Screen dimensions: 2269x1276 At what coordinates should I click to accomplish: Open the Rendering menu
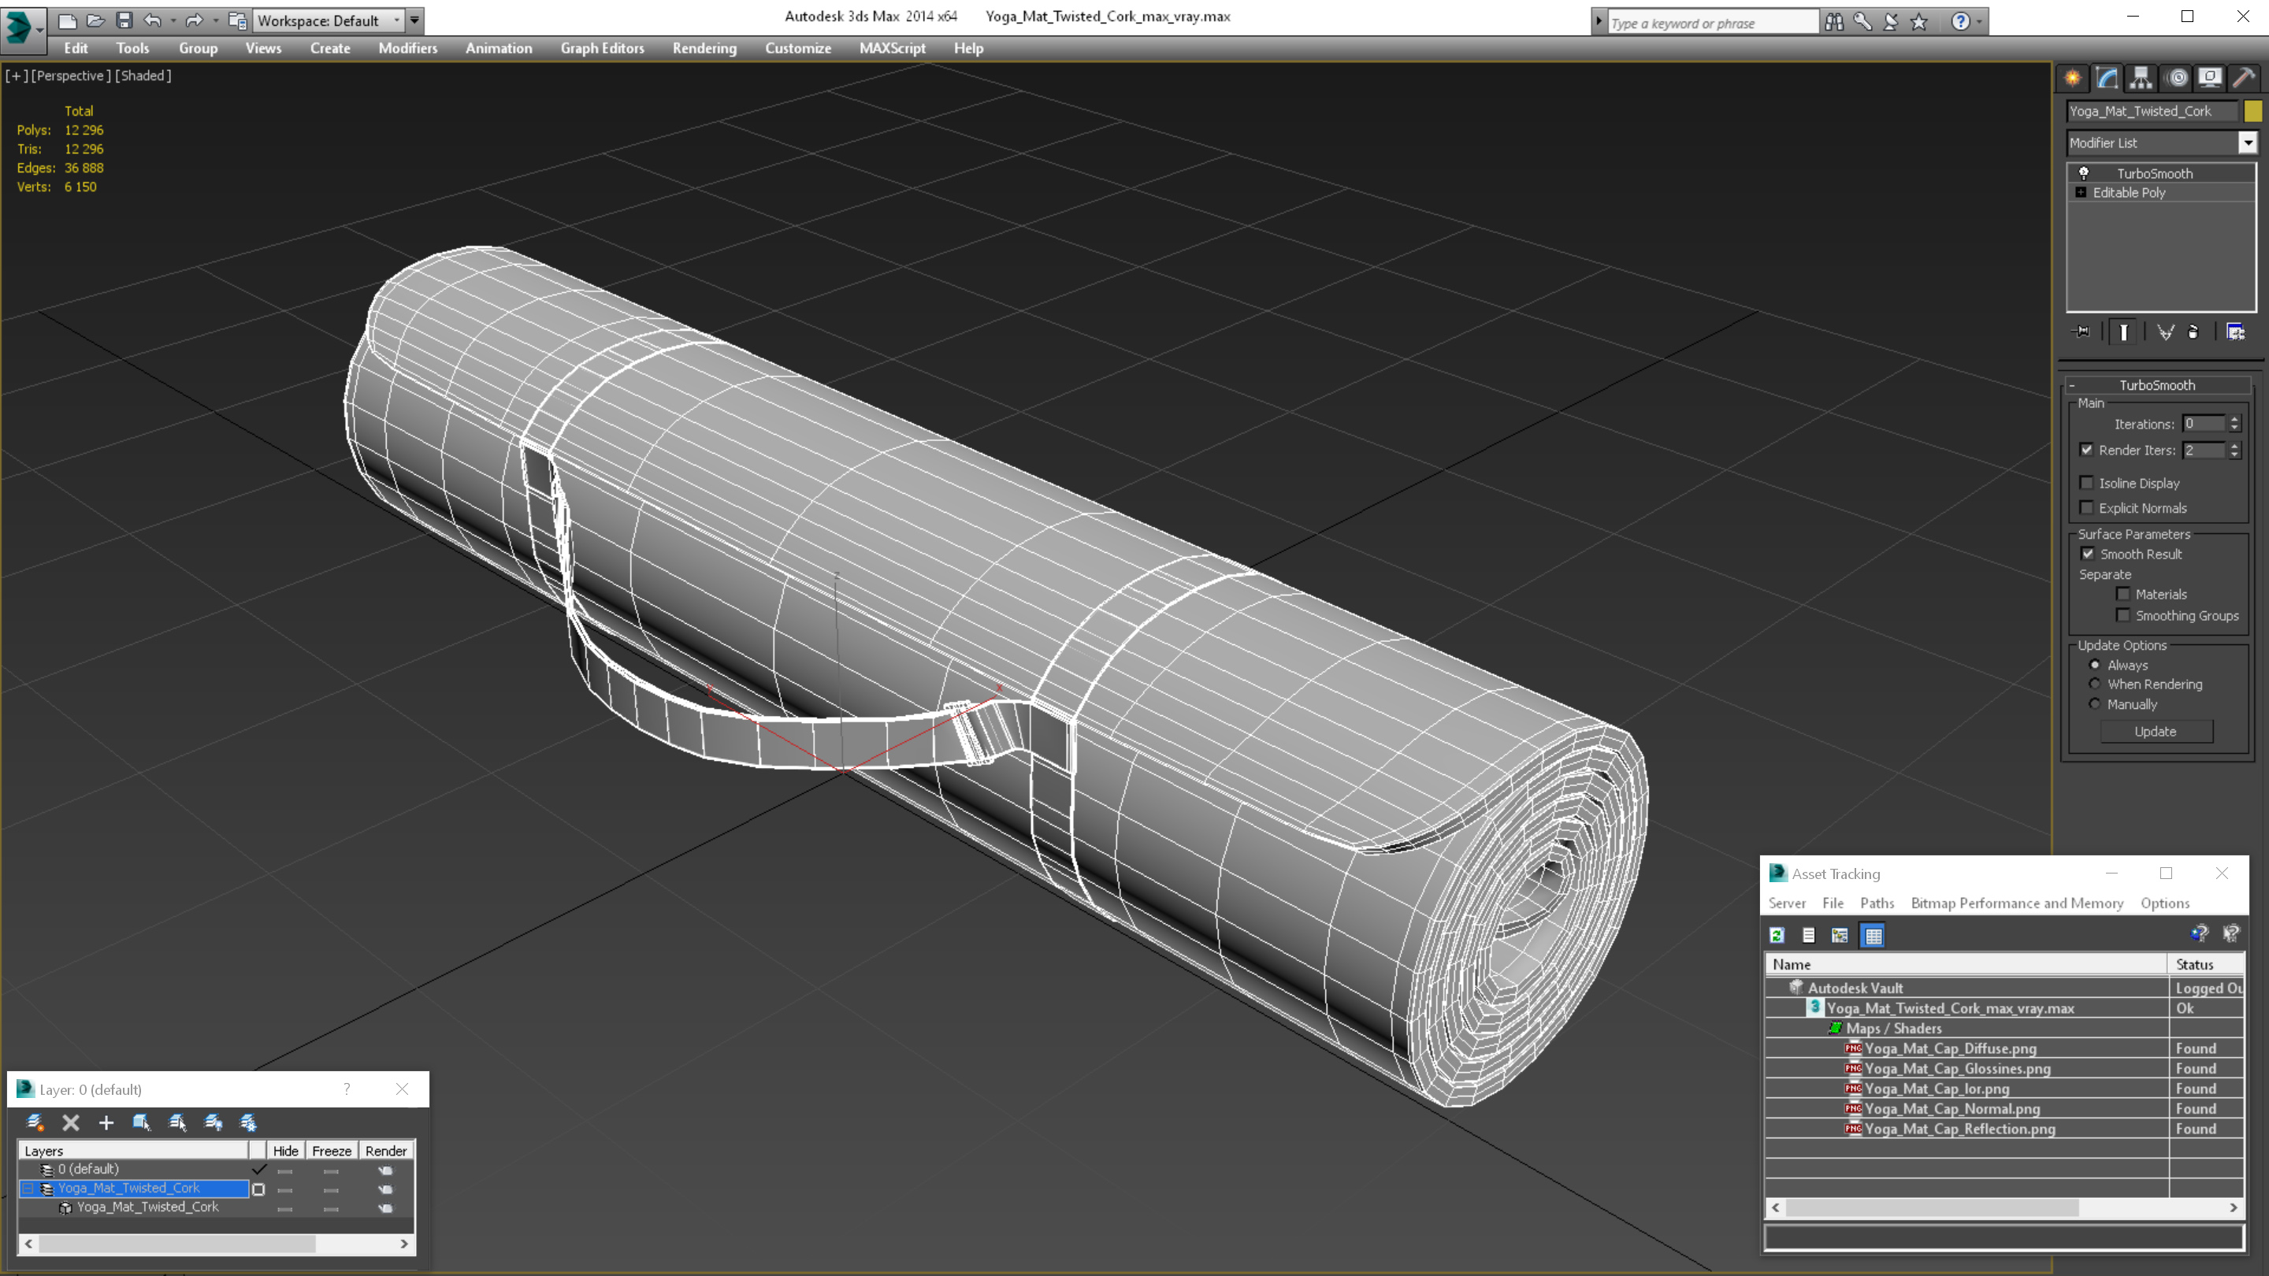704,48
